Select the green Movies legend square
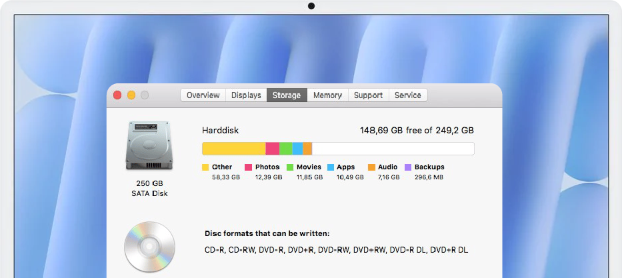This screenshot has height=278, width=622. [290, 167]
